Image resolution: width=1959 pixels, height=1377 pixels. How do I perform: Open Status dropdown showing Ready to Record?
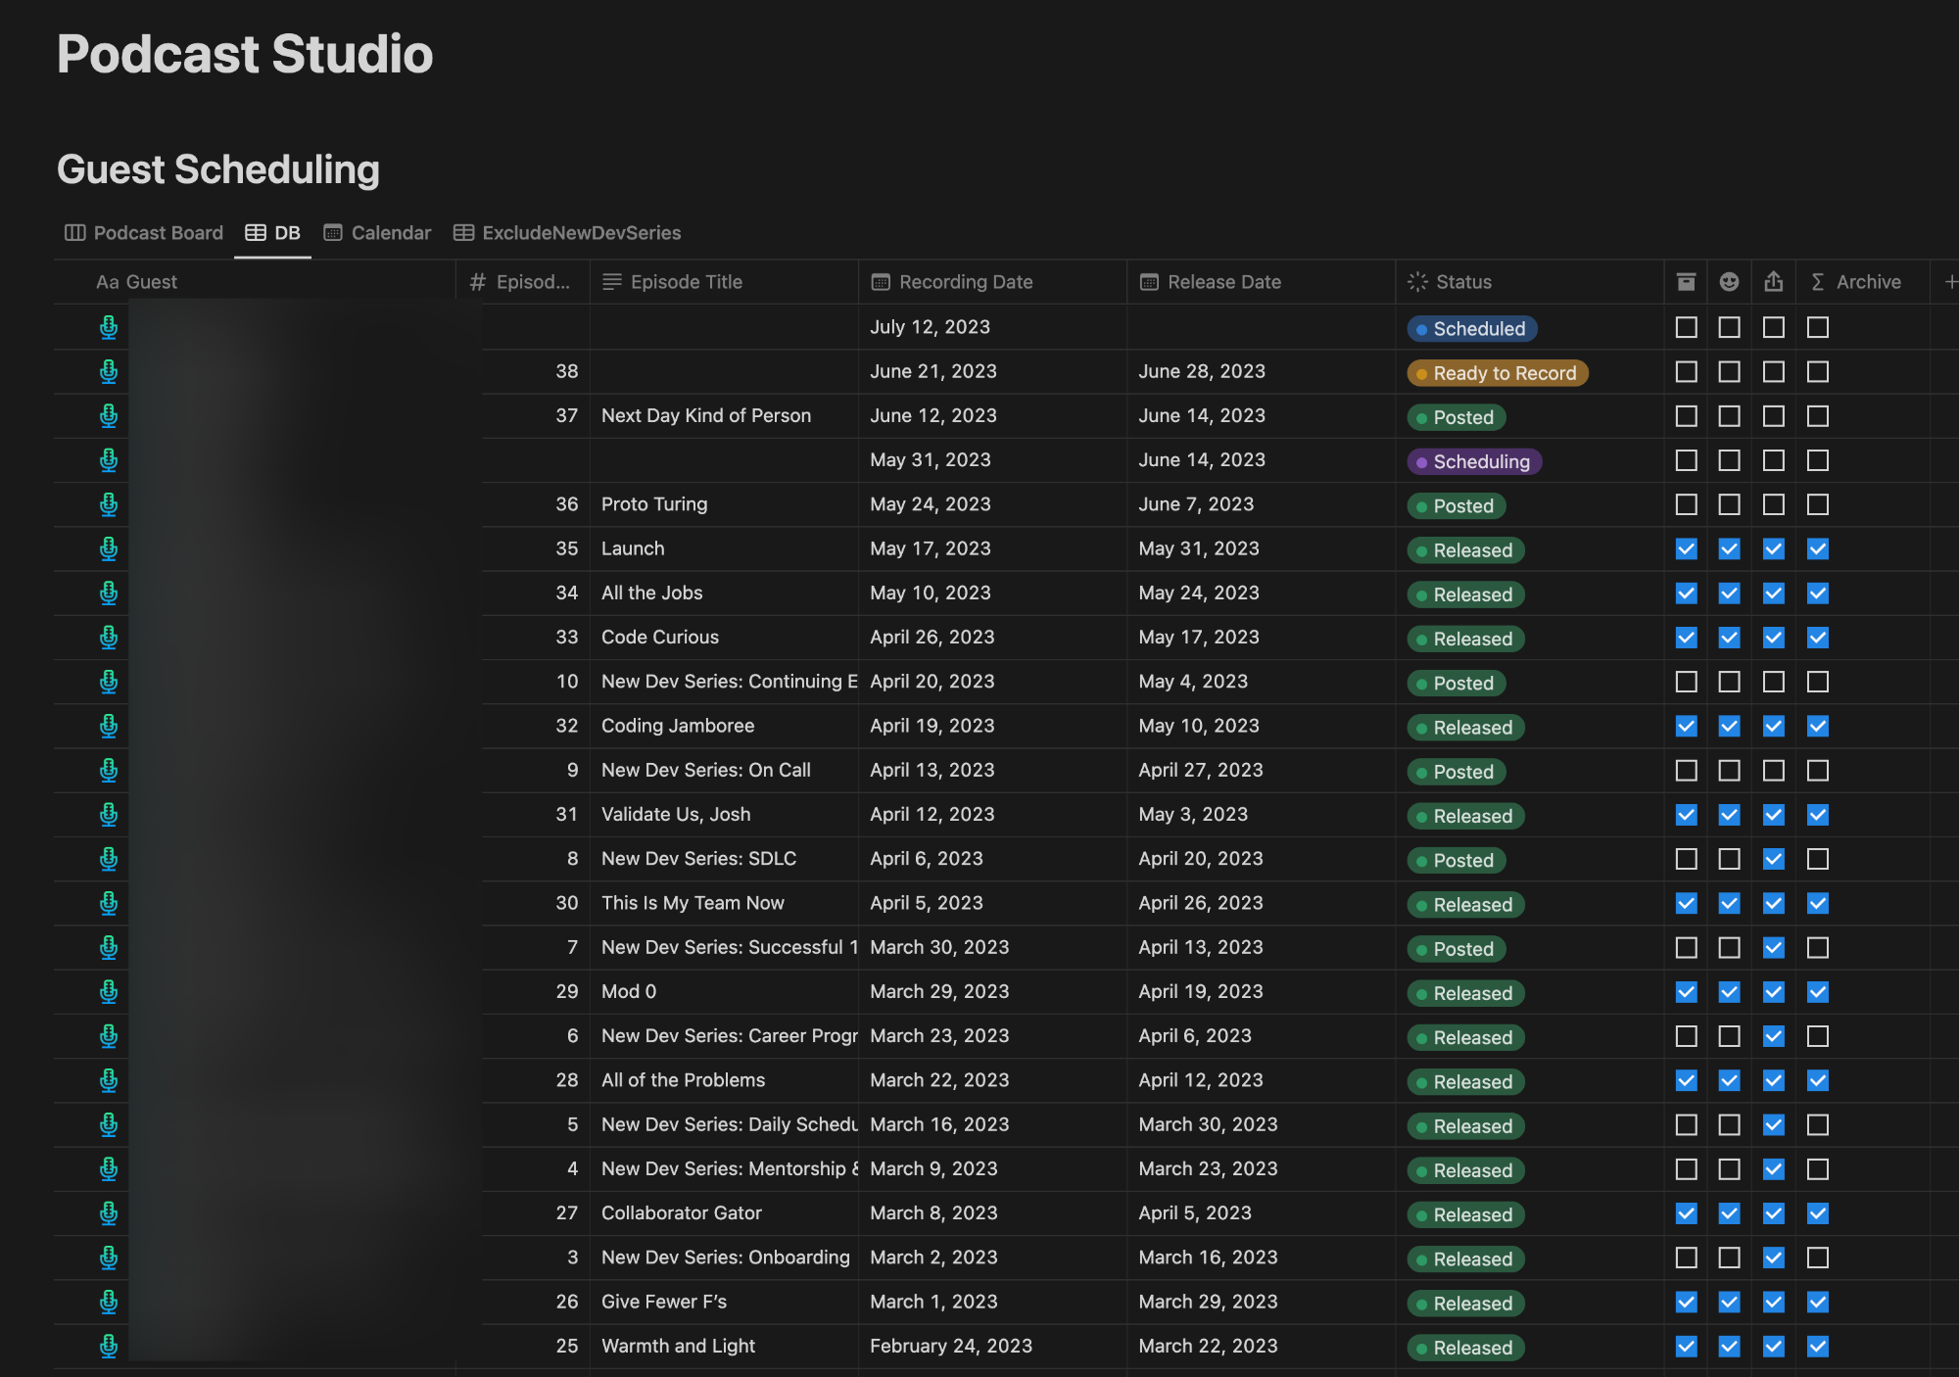(1497, 373)
